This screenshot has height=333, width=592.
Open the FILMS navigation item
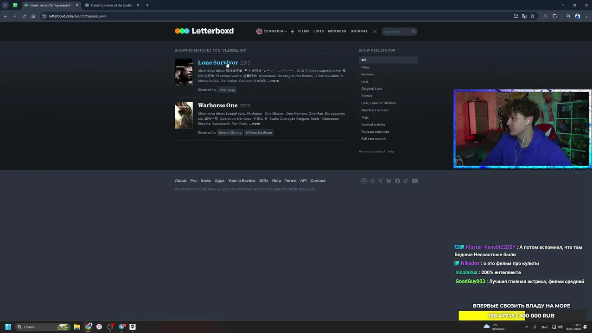304,31
